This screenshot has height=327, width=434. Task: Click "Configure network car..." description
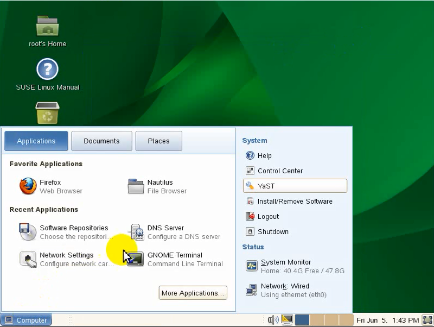[x=77, y=264]
